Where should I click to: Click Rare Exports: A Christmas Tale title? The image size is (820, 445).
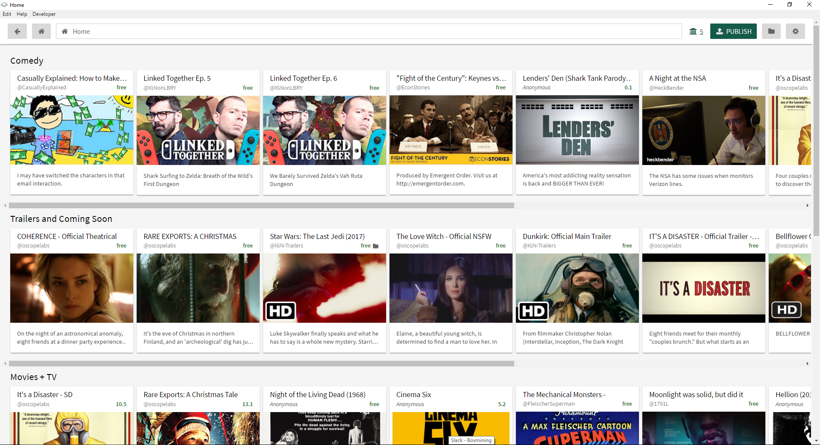(x=190, y=395)
